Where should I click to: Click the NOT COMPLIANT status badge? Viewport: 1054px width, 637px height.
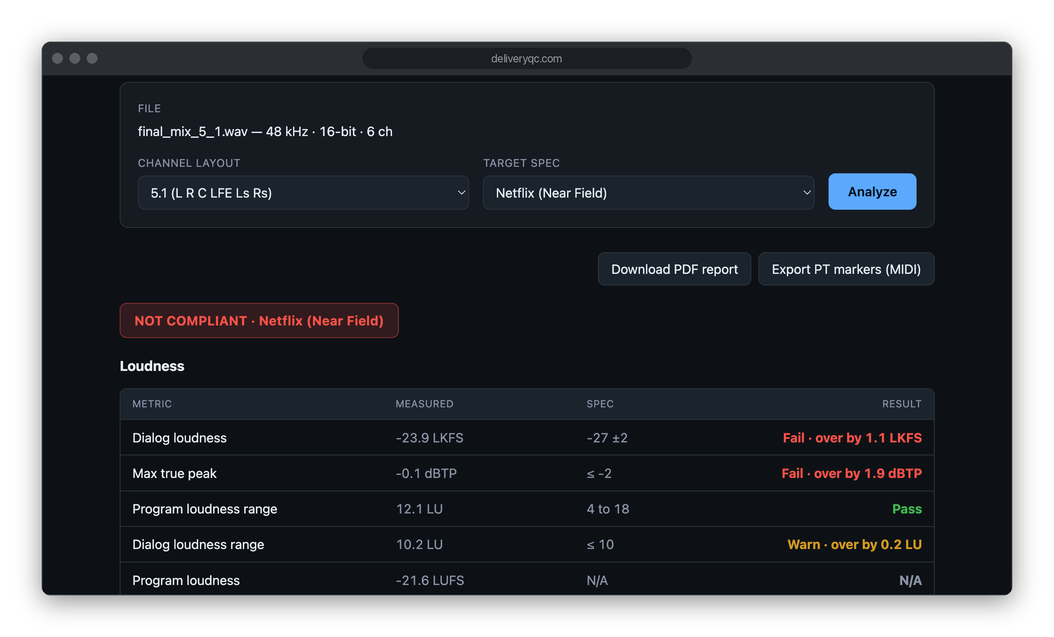coord(259,321)
